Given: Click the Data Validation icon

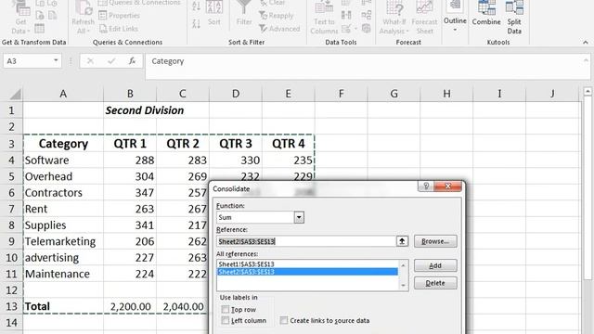Looking at the screenshot, I should pos(346,29).
